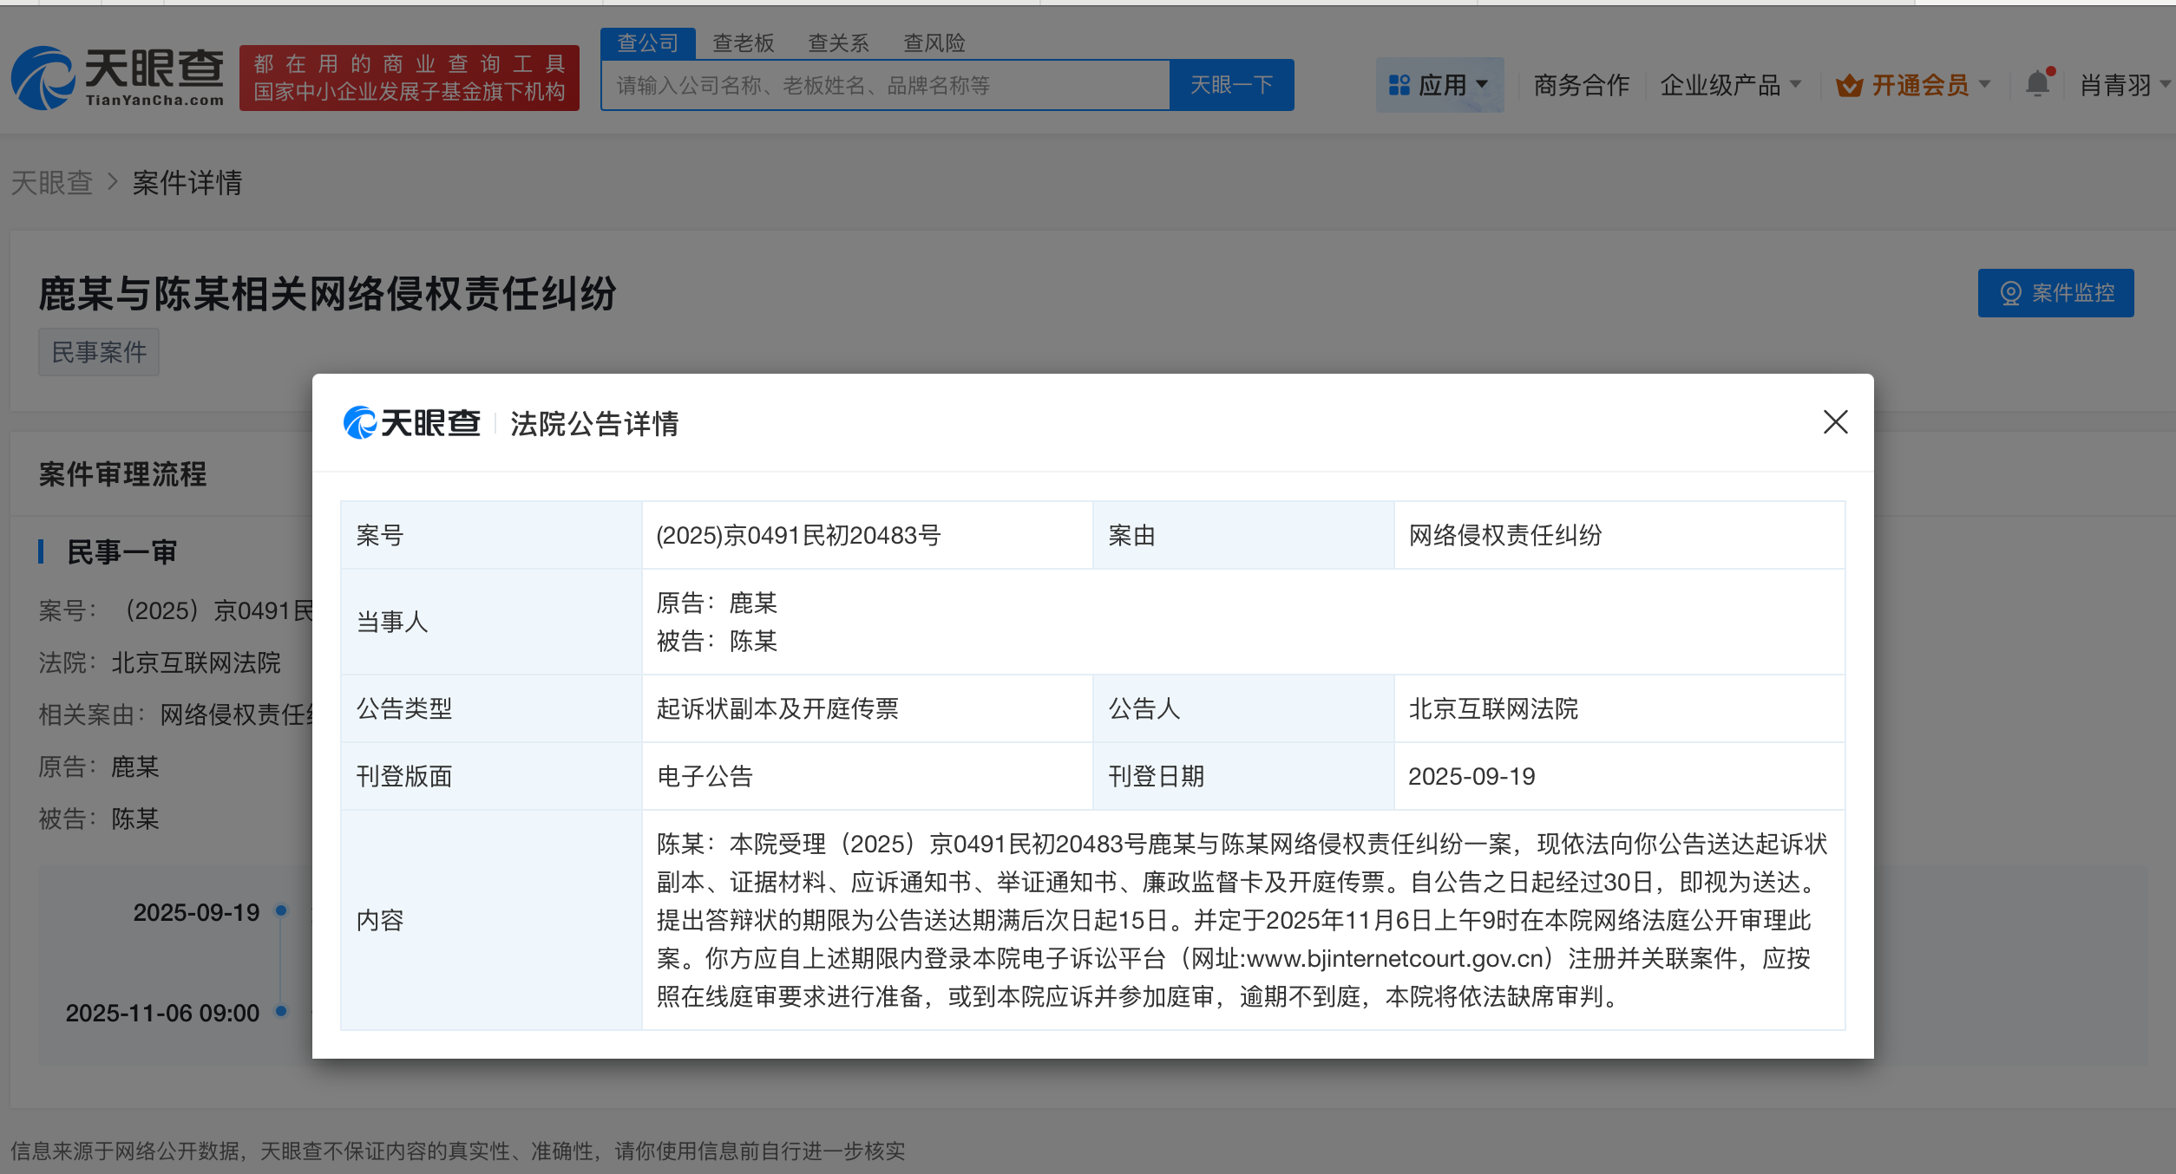This screenshot has height=1174, width=2176.
Task: Open notifications via the bell icon
Action: click(2037, 83)
